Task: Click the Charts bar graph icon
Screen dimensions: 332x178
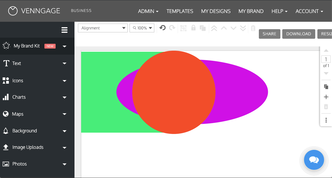Action: (6, 97)
